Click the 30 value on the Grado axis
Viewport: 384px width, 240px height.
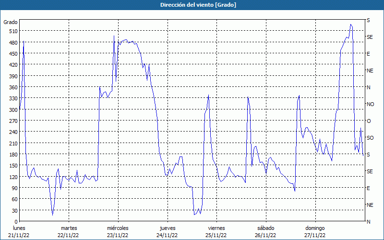pyautogui.click(x=14, y=211)
